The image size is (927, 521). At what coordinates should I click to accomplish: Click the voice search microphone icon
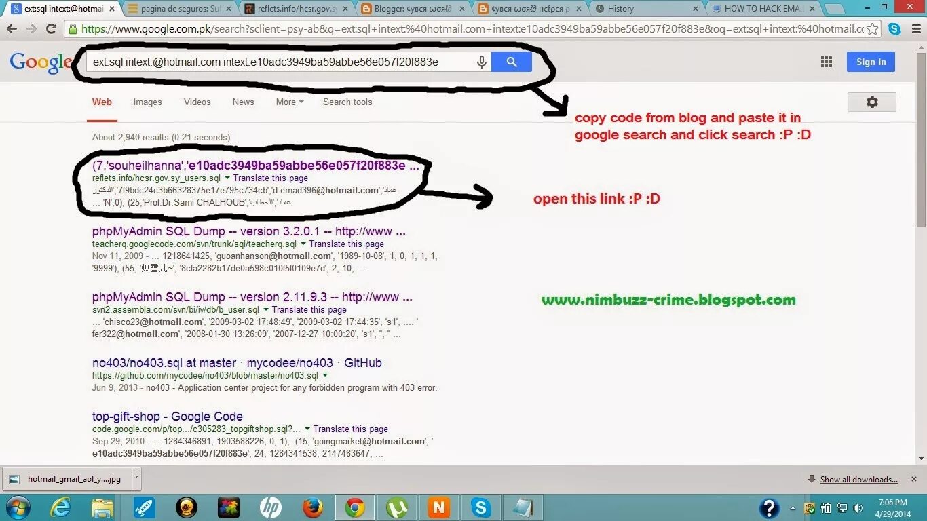point(482,62)
